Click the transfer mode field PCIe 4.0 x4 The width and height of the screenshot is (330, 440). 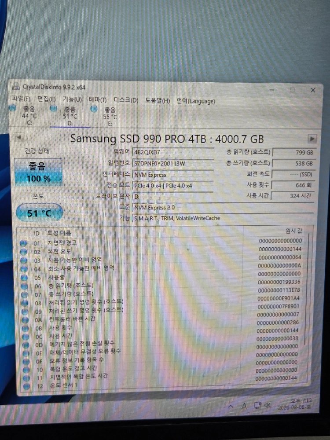click(173, 186)
